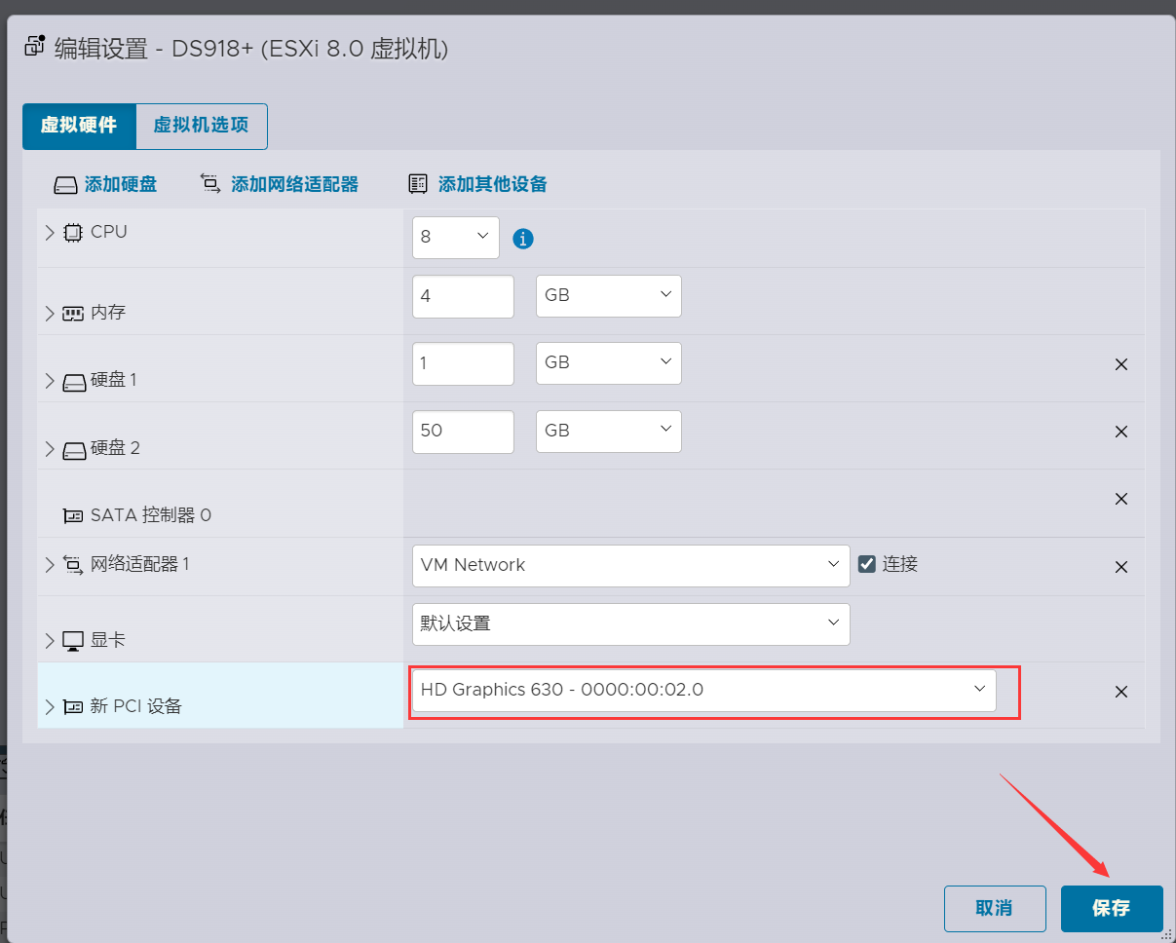Switch to the 虚拟机选项 tab
Viewport: 1176px width, 943px height.
(x=202, y=127)
